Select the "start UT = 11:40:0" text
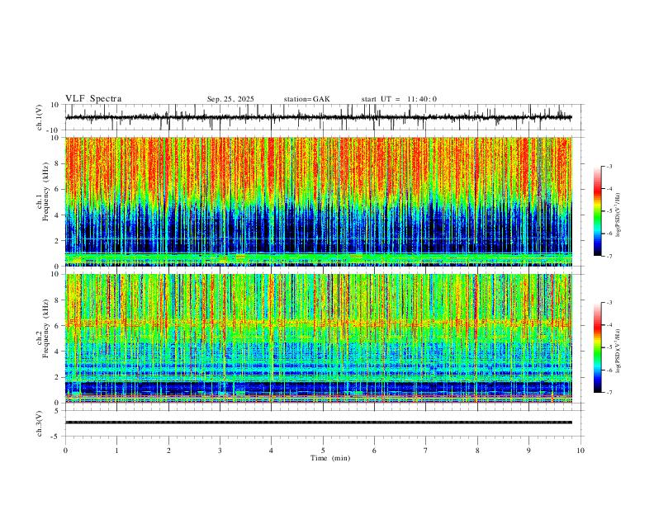This screenshot has height=505, width=654. [x=399, y=99]
